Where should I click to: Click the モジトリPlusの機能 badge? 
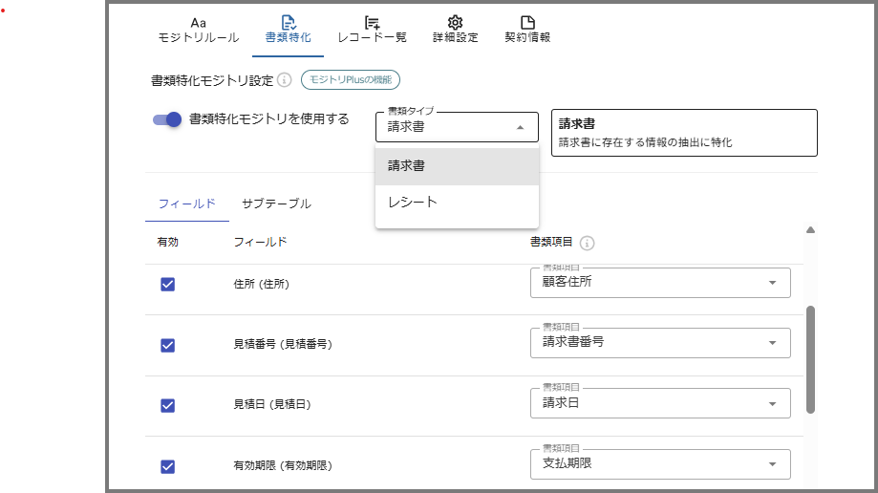(x=351, y=80)
